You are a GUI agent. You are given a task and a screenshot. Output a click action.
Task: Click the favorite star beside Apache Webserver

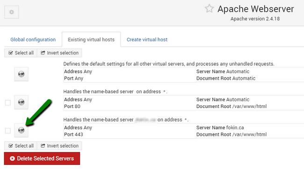pyautogui.click(x=209, y=9)
